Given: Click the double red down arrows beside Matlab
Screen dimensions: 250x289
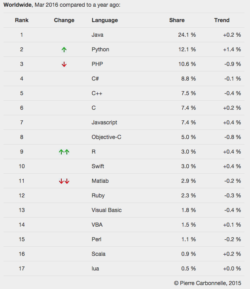Looking at the screenshot, I should point(64,181).
